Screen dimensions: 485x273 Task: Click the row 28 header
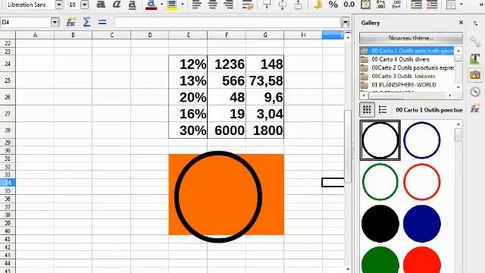pos(8,130)
